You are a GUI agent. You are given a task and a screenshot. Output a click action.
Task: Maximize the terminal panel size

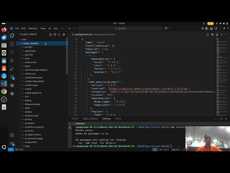click(x=221, y=119)
